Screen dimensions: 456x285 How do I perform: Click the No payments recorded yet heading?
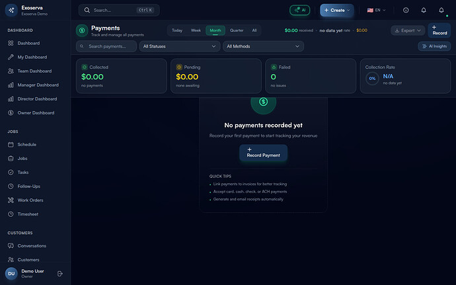coord(263,125)
